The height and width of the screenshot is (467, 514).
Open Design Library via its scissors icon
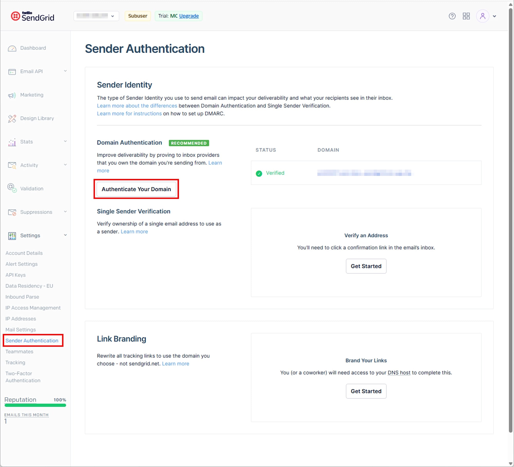point(12,118)
